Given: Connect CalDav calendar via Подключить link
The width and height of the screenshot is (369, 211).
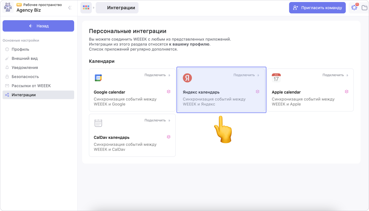Looking at the screenshot, I should coord(157,120).
